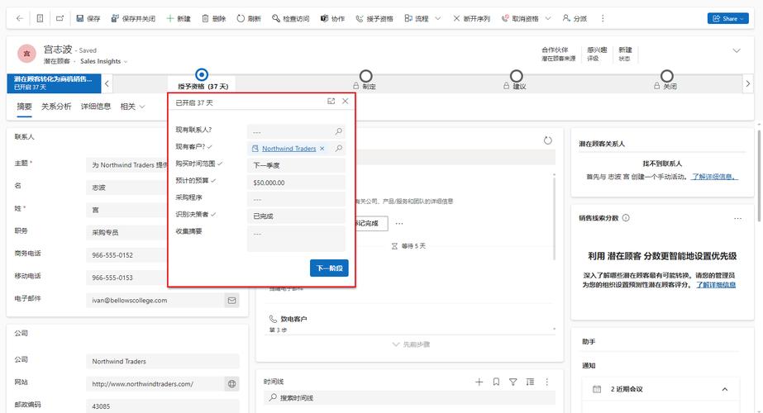
Task: Open the record set page icon
Action: pyautogui.click(x=40, y=18)
